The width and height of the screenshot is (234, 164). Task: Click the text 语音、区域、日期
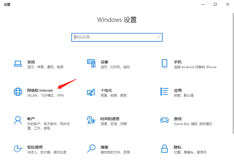pyautogui.click(x=113, y=124)
